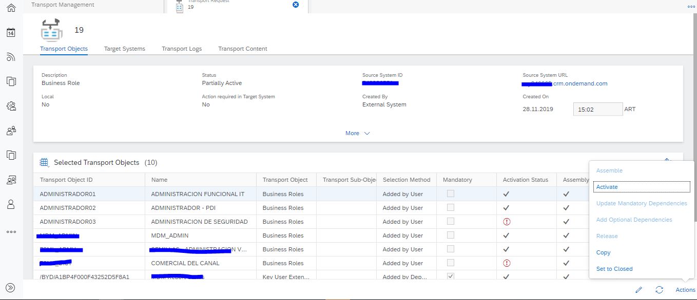The image size is (697, 300).
Task: Open the calendar icon in the sidebar
Action: [11, 33]
